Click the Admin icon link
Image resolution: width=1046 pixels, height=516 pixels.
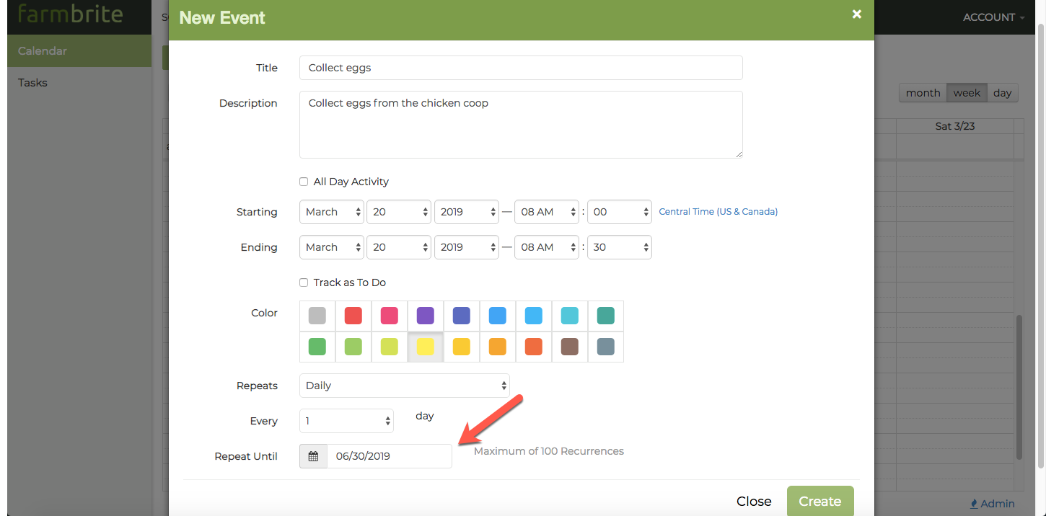[x=993, y=504]
